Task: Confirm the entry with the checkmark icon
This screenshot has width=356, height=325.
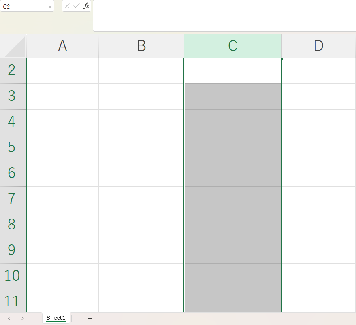Action: [x=77, y=6]
